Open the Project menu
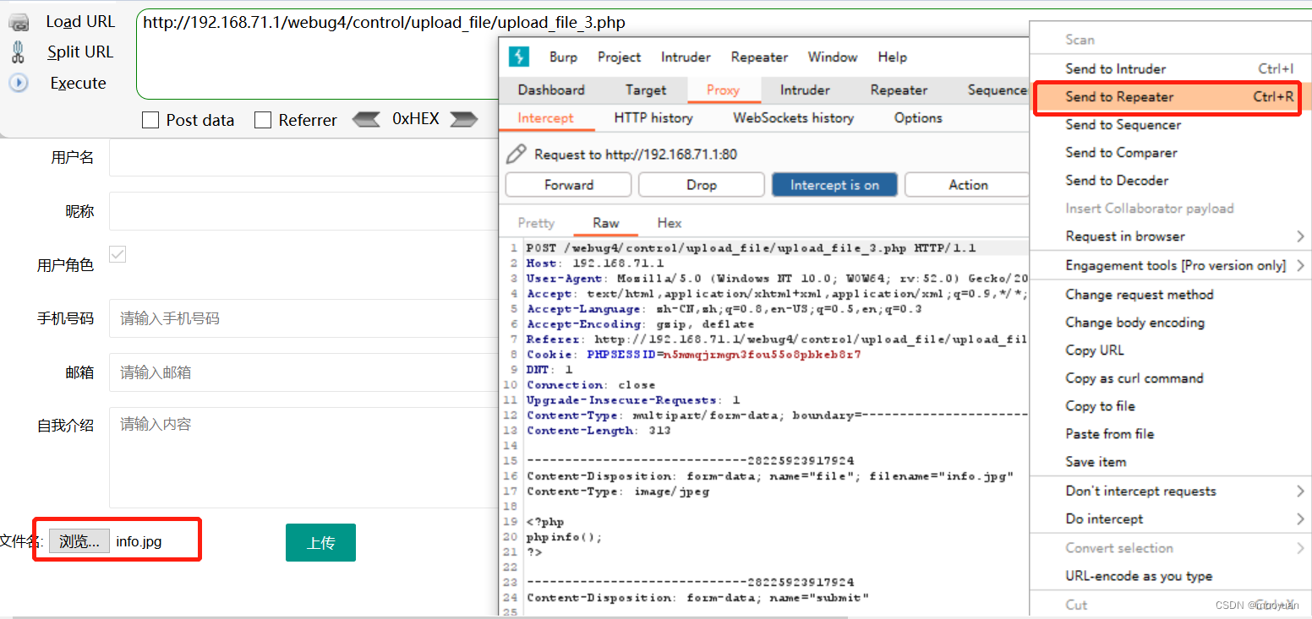The width and height of the screenshot is (1312, 619). tap(619, 57)
